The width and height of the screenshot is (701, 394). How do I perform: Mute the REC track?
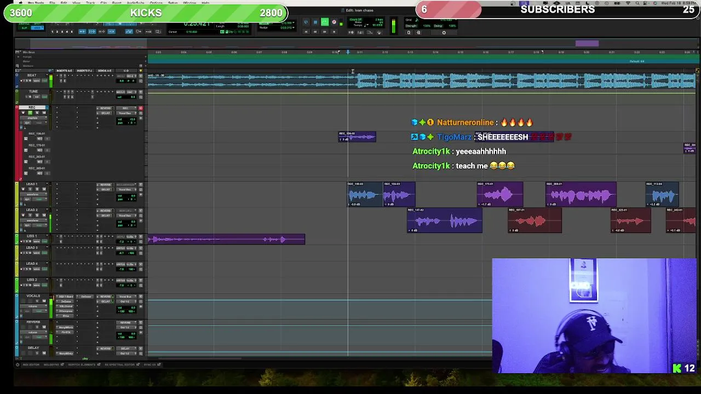(x=44, y=113)
